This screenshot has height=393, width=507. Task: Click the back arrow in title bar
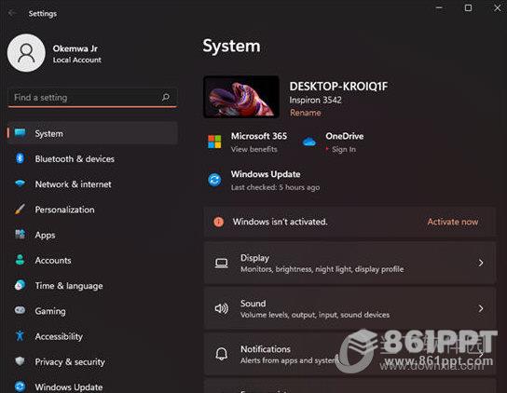pyautogui.click(x=12, y=13)
